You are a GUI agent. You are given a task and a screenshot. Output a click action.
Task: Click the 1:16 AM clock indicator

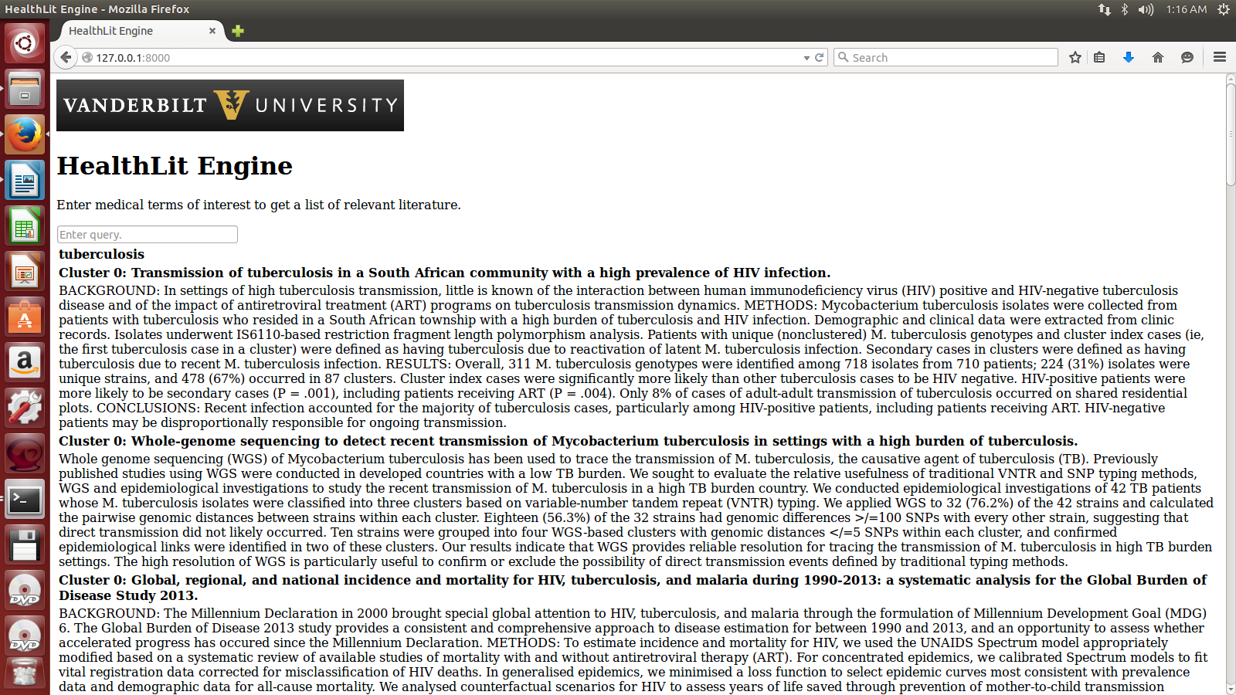(1187, 9)
